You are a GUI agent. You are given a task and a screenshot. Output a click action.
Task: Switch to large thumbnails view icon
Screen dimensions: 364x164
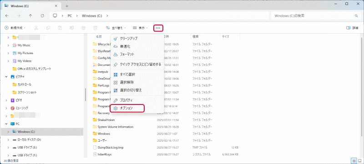click(x=360, y=160)
